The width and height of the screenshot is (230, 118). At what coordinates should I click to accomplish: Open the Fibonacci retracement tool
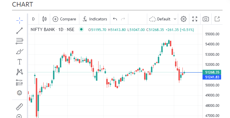click(x=19, y=41)
